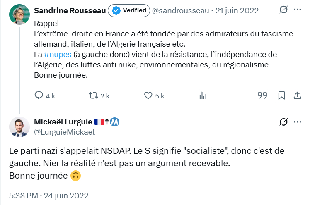Viewport: 310px width, 205px height.
Task: Open Sandrine Rousseau's profile name link
Action: tap(70, 10)
